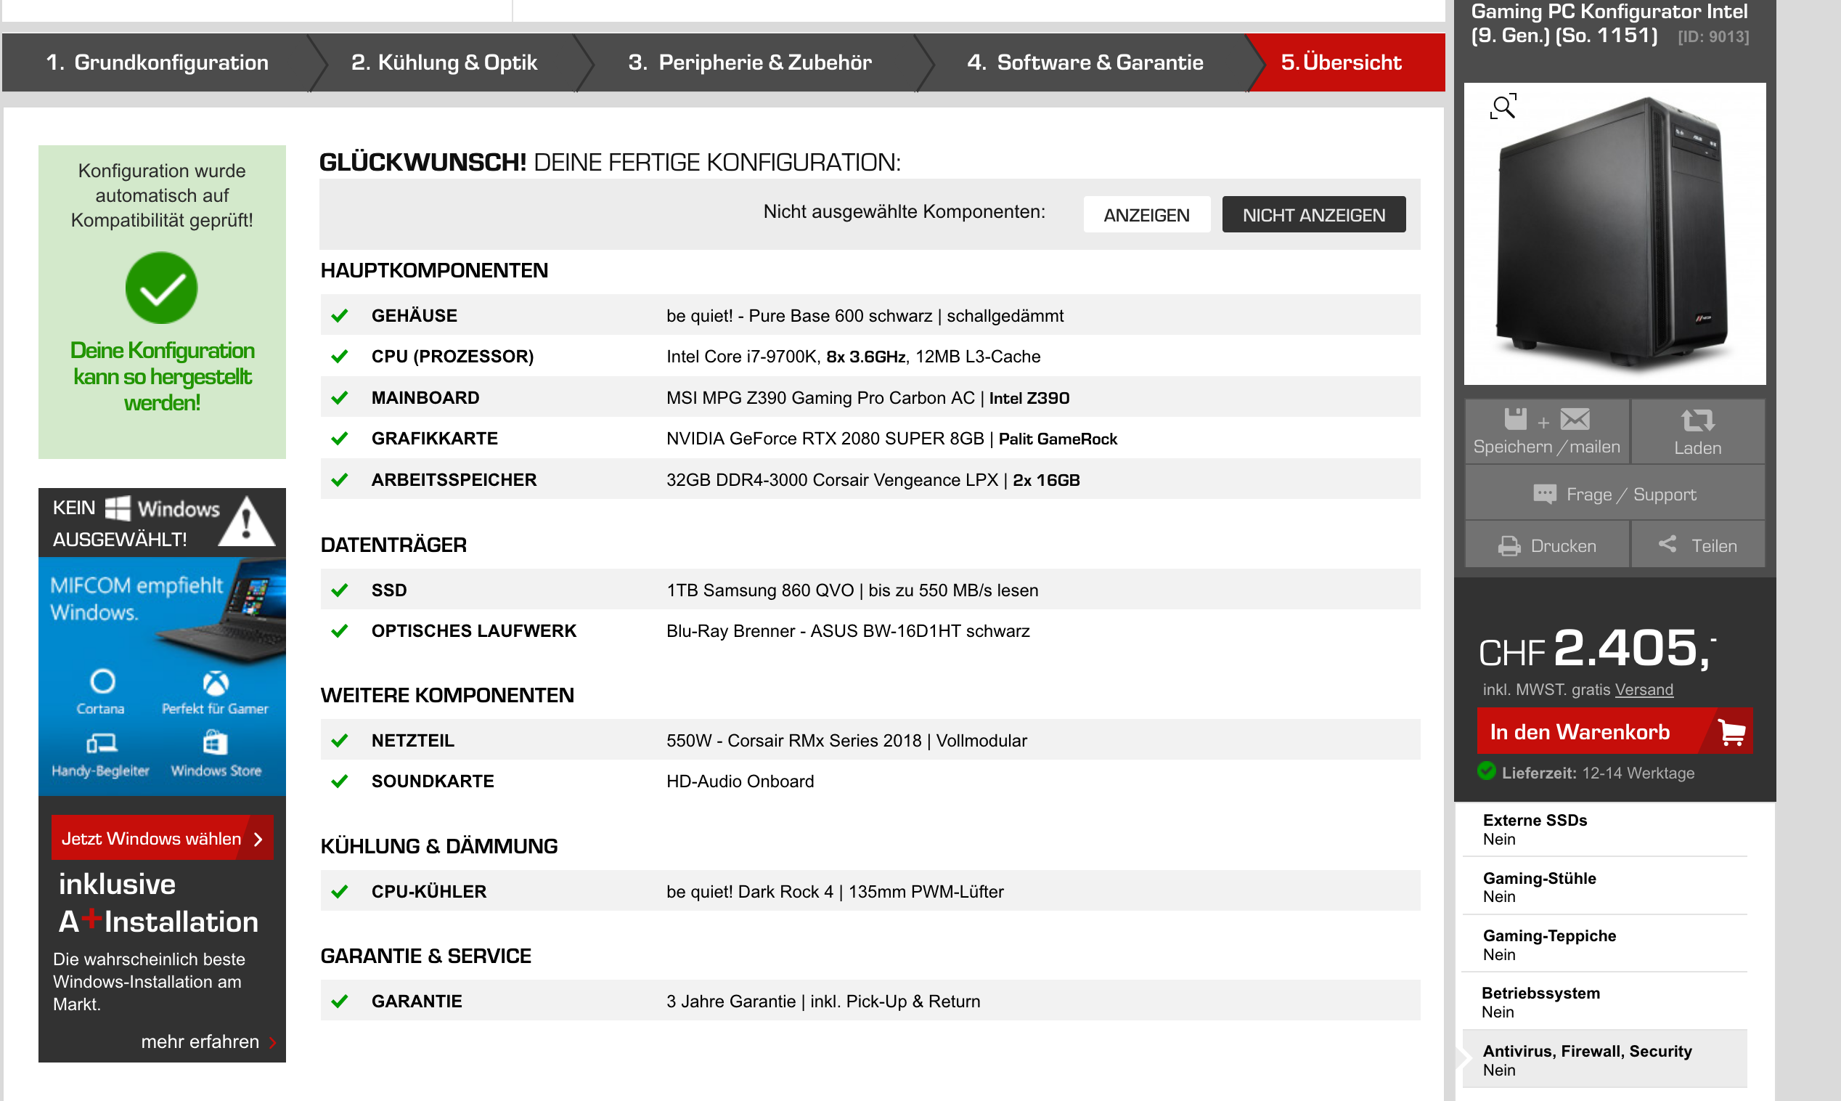Screen dimensions: 1841x1101
Task: Click the green check beside GEHÄUSE
Action: tap(340, 316)
